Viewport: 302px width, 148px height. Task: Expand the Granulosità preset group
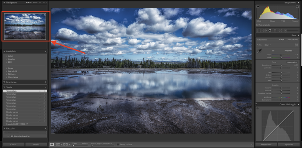click(7, 71)
